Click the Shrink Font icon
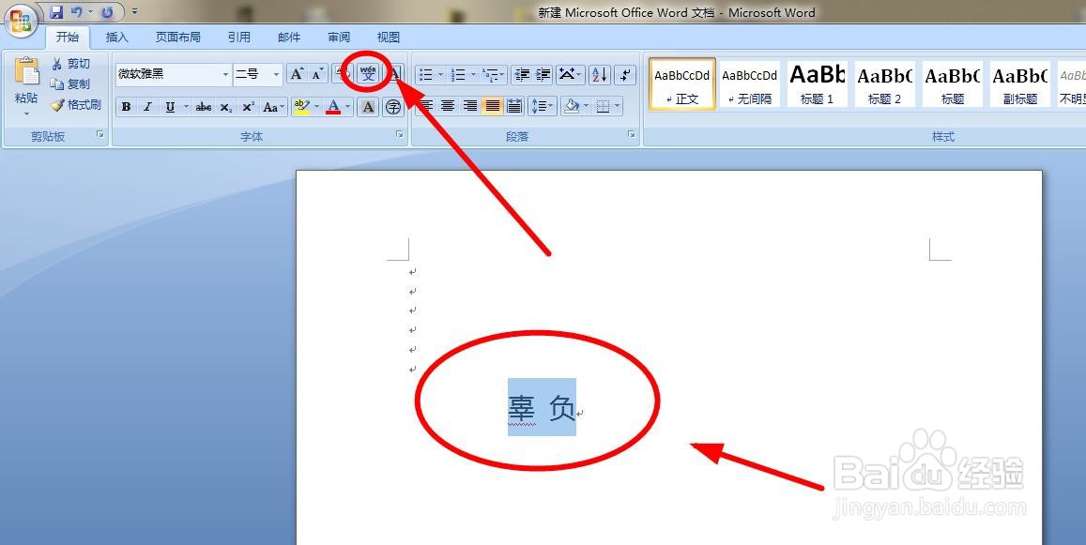 [x=315, y=73]
